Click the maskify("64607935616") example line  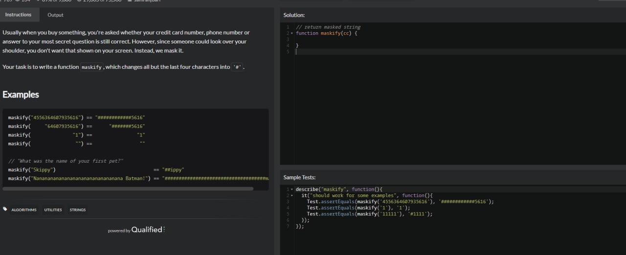(x=77, y=126)
